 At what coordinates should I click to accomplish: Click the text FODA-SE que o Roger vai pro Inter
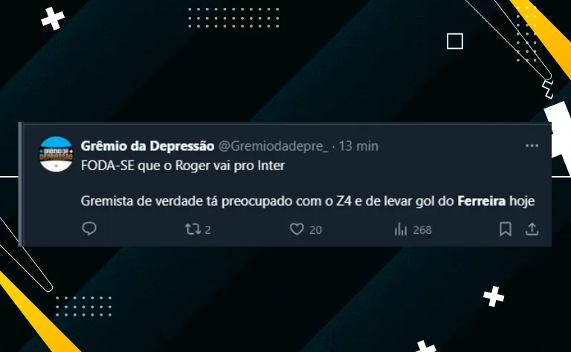point(183,166)
